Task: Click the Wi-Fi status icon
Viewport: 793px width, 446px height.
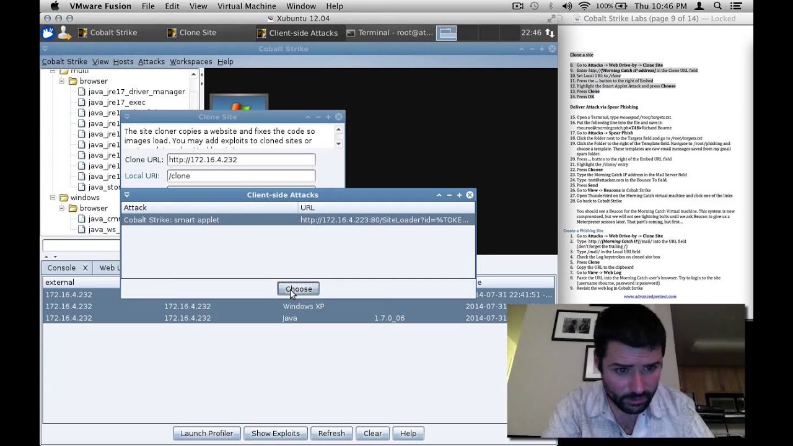Action: tap(584, 6)
